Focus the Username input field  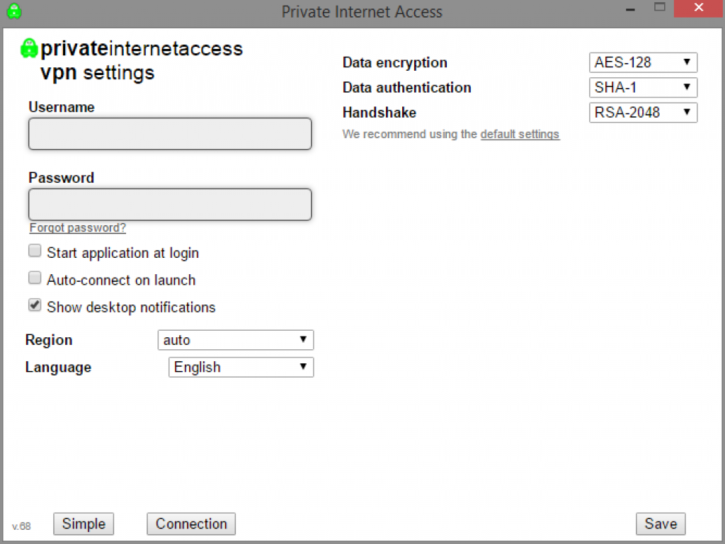(170, 134)
